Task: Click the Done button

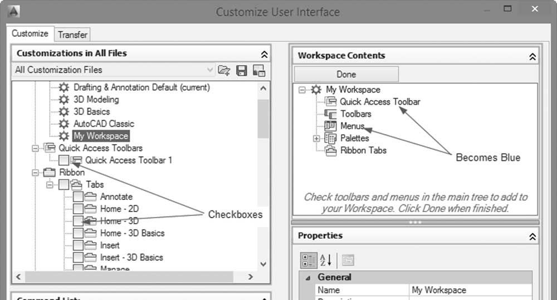Action: point(346,74)
